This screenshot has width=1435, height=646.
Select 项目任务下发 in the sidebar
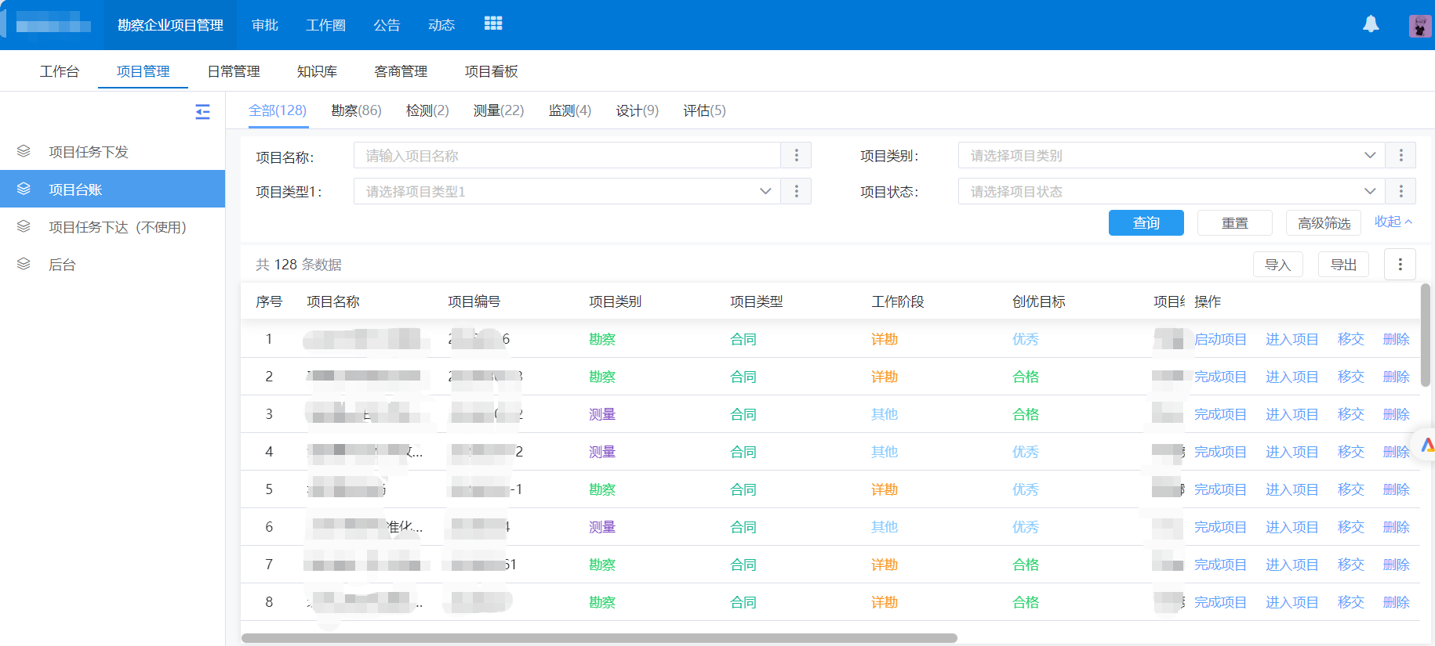[x=89, y=152]
